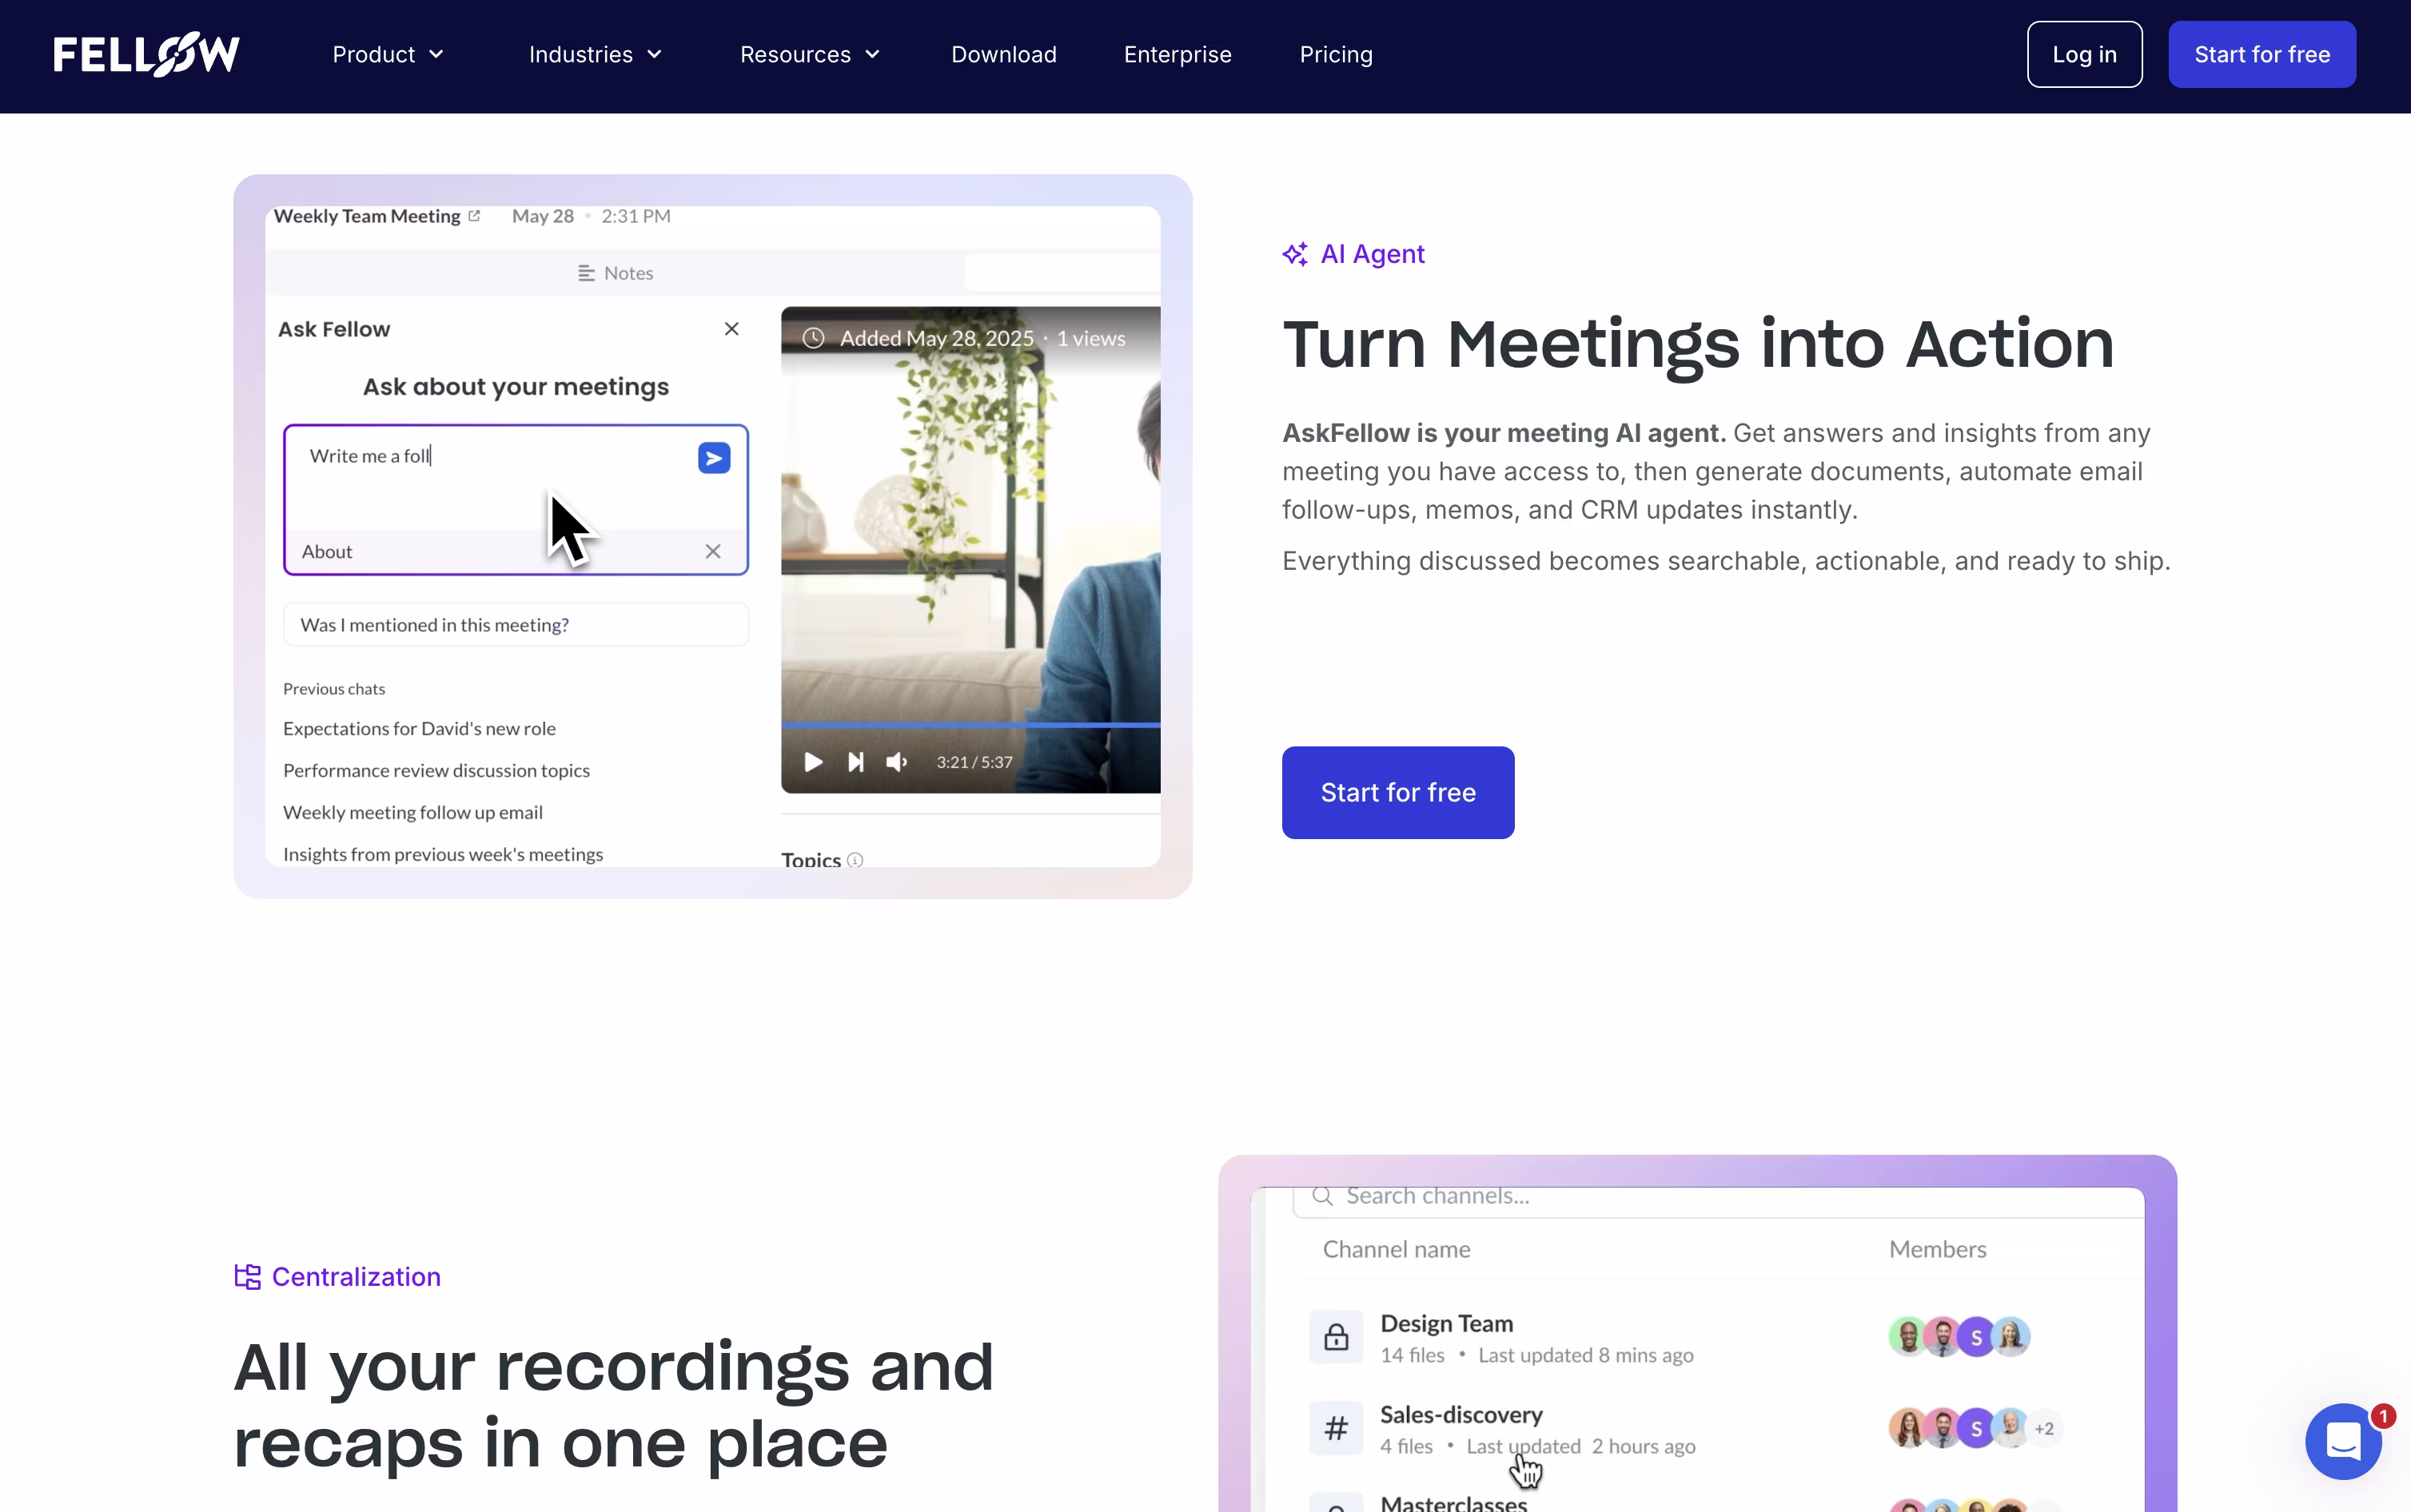Click the Weekly Team Meeting title
Viewport: 2411px width, 1512px height.
coord(366,216)
